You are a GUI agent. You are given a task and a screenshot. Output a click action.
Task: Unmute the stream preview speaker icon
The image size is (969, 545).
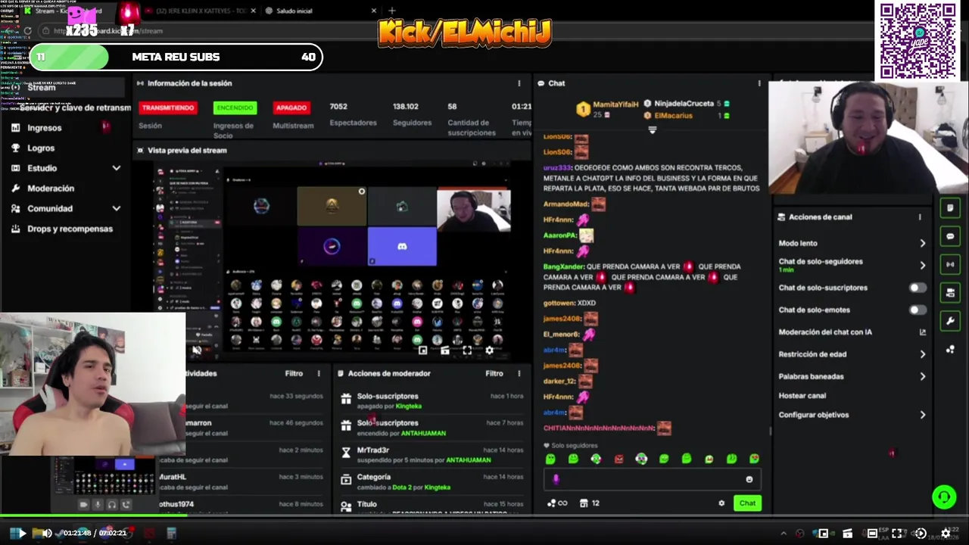coord(197,350)
